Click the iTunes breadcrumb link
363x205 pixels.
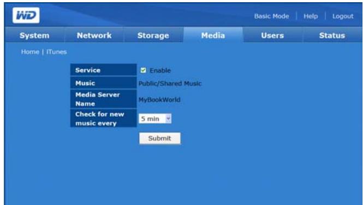click(x=56, y=52)
